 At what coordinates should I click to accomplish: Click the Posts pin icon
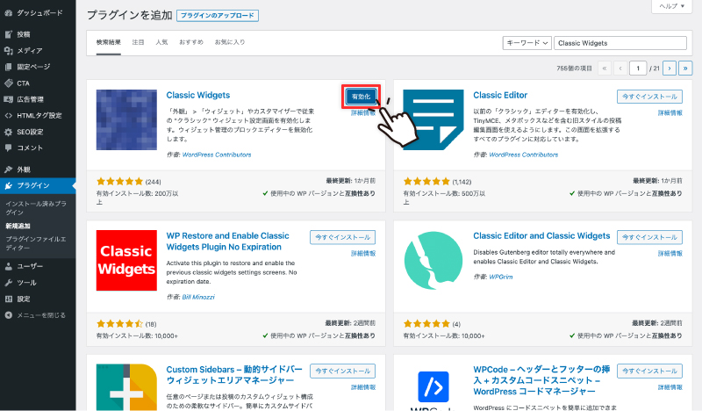tap(8, 34)
